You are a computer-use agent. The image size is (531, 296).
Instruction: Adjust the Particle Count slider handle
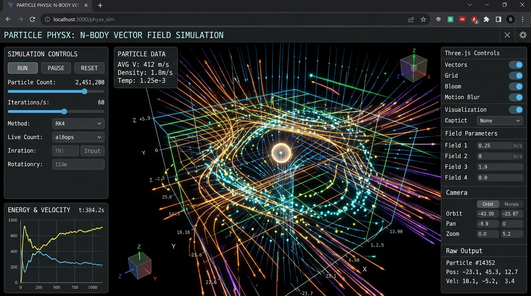[85, 91]
